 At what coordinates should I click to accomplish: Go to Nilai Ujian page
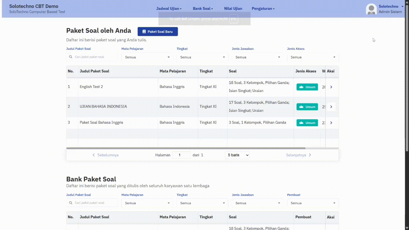coord(233,9)
